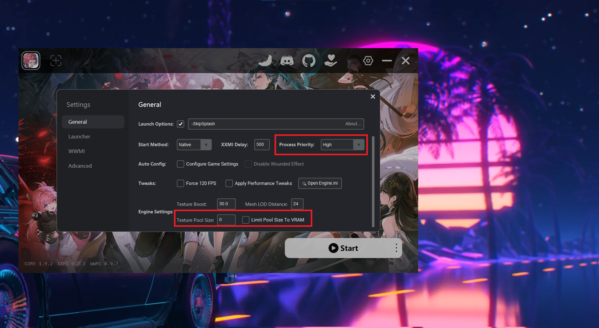Select the WWMI game avatar icon
Image resolution: width=599 pixels, height=328 pixels.
tap(31, 61)
